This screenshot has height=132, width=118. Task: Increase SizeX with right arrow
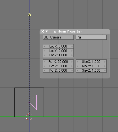coord(105,62)
